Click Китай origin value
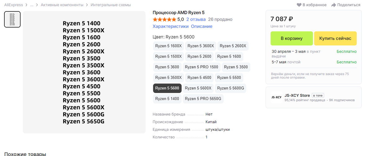The image size is (372, 156). (x=211, y=122)
